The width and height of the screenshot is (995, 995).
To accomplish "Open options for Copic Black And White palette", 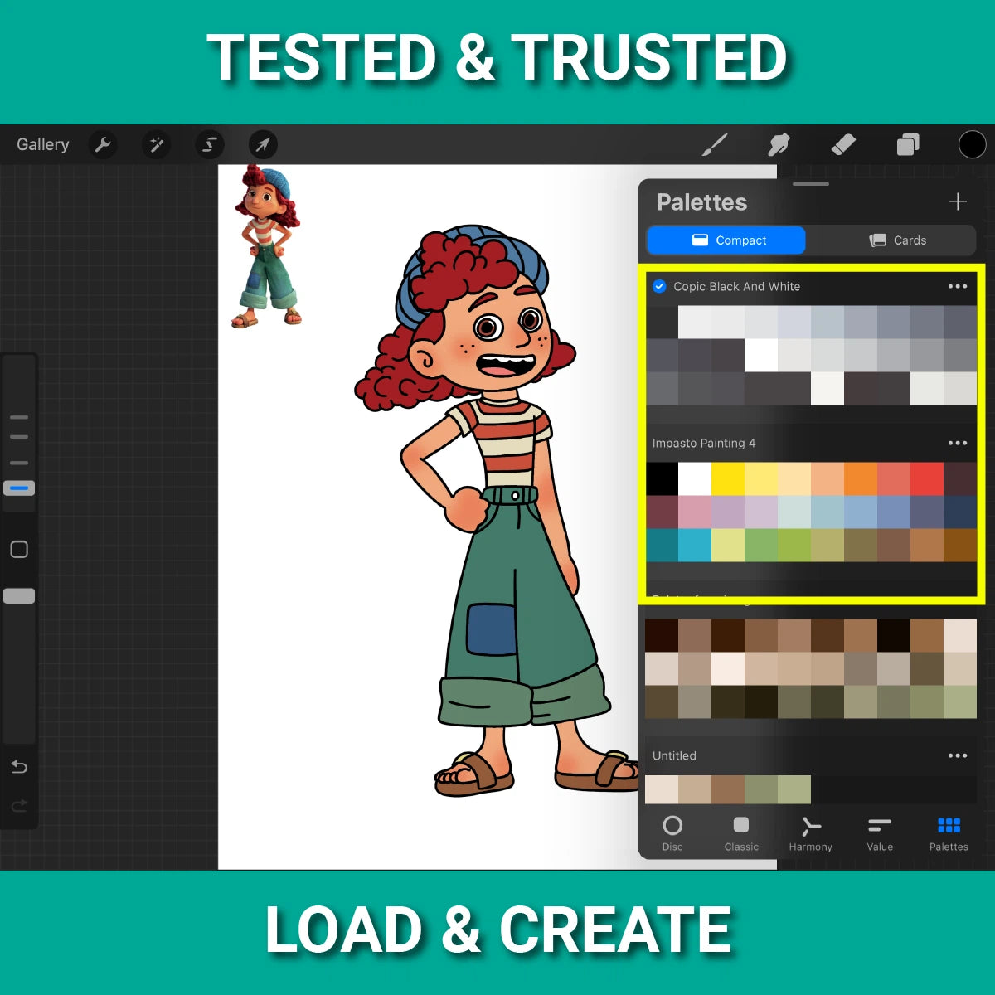I will tap(958, 286).
